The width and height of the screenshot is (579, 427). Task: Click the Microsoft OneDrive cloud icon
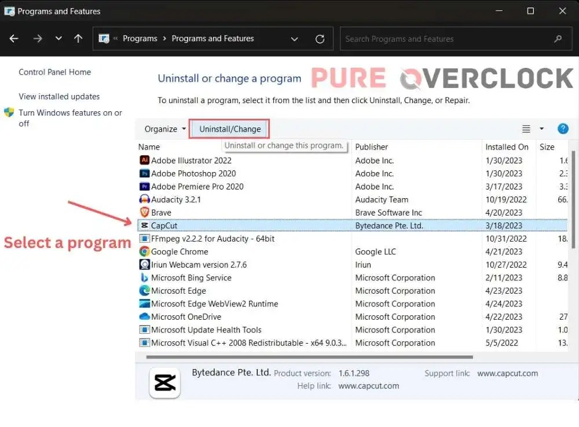pyautogui.click(x=144, y=316)
